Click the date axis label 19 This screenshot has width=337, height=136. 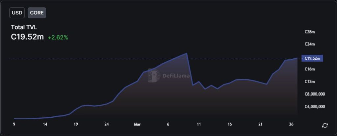click(x=76, y=125)
